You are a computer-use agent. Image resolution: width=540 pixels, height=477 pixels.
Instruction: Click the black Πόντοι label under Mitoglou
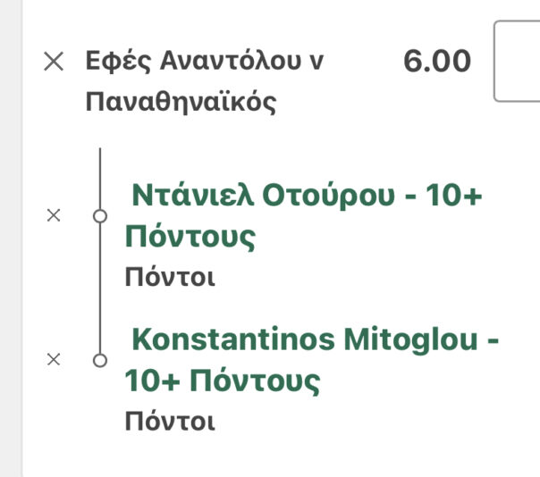[170, 421]
